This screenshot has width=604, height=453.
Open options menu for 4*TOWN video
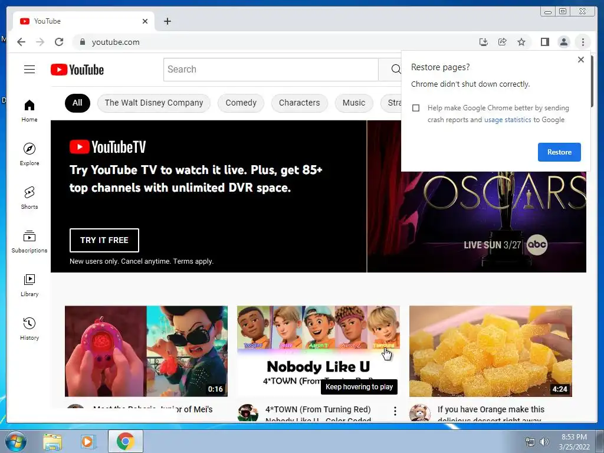point(395,411)
